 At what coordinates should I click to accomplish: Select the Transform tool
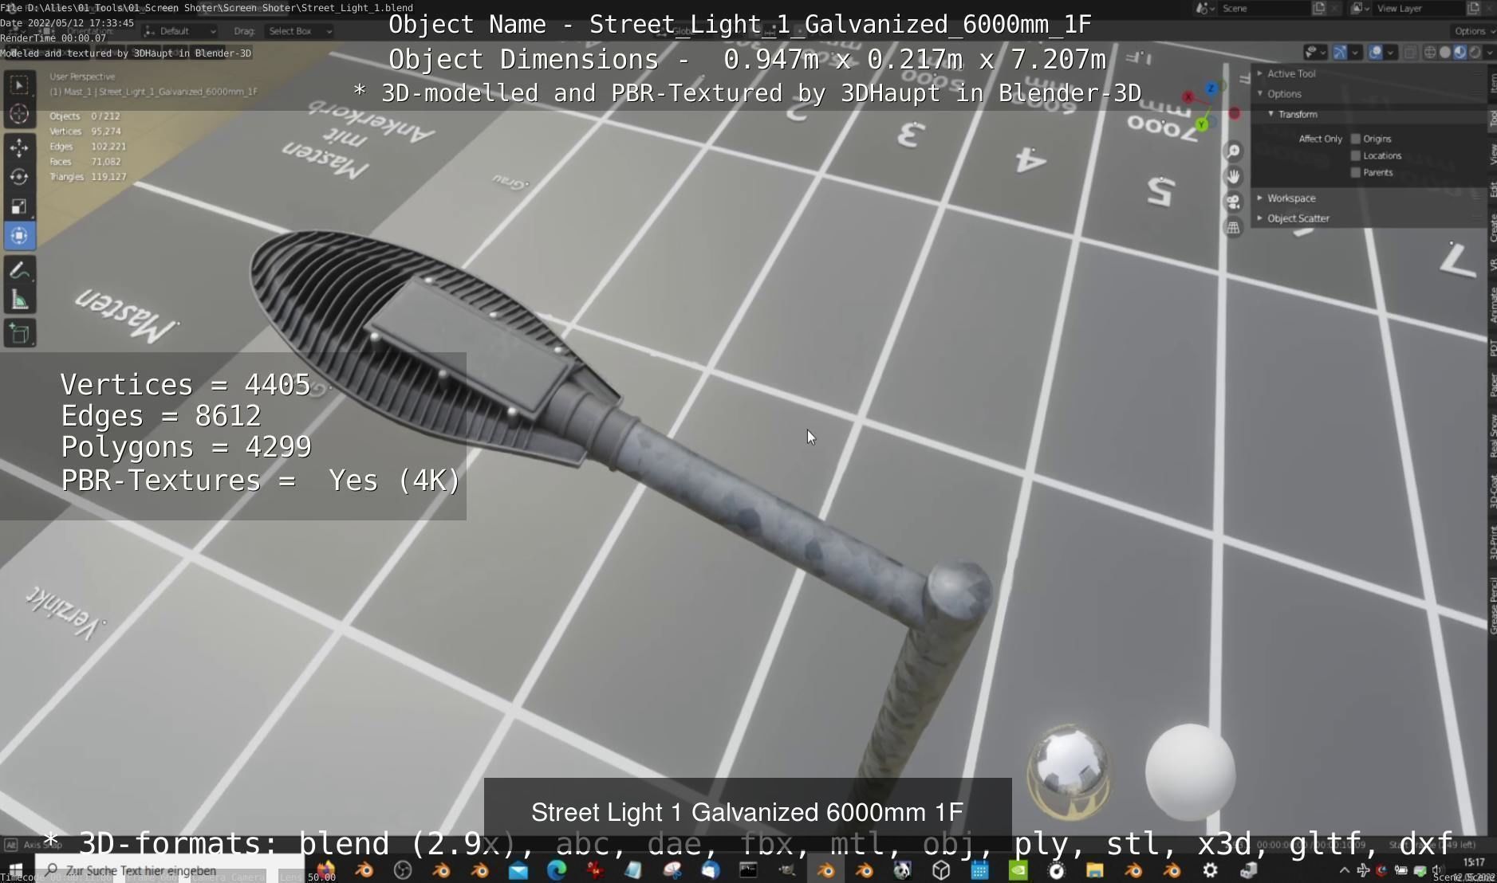tap(19, 236)
